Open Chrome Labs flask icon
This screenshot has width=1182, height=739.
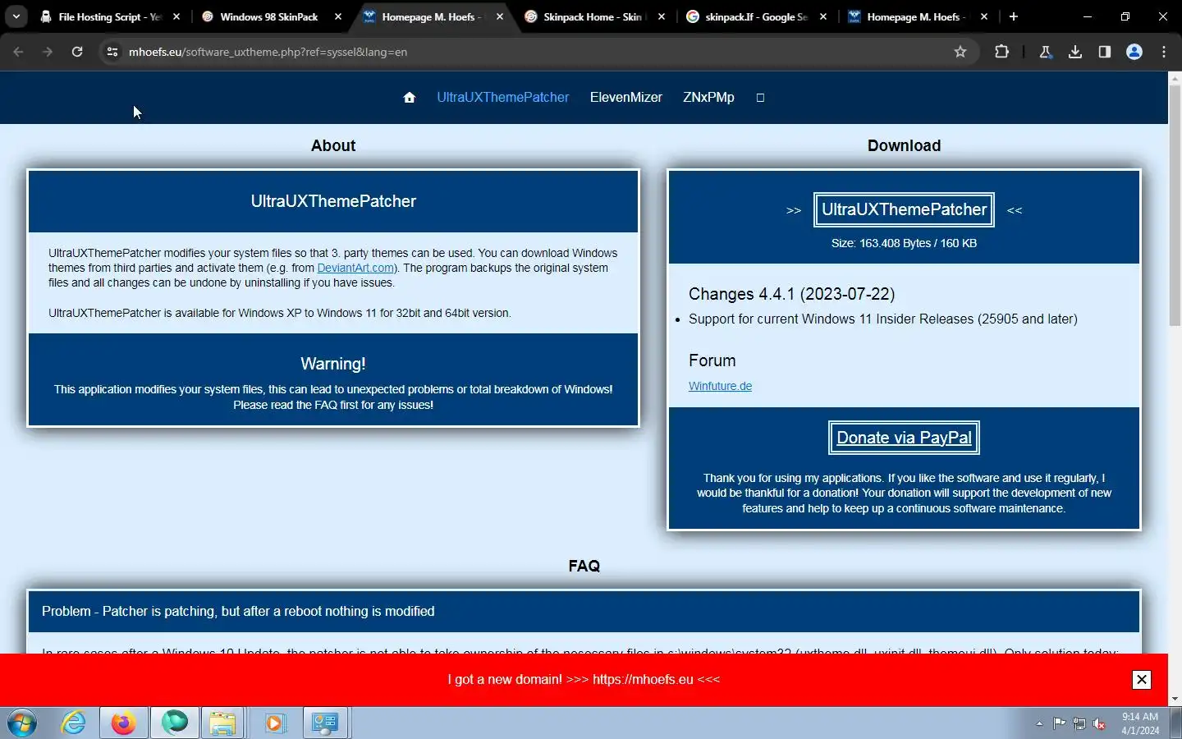click(x=1046, y=52)
